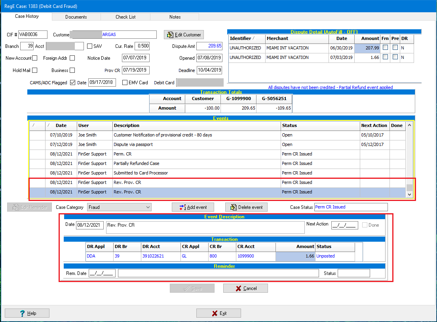Enable the EMV Card checkbox
The width and height of the screenshot is (437, 322).
125,82
